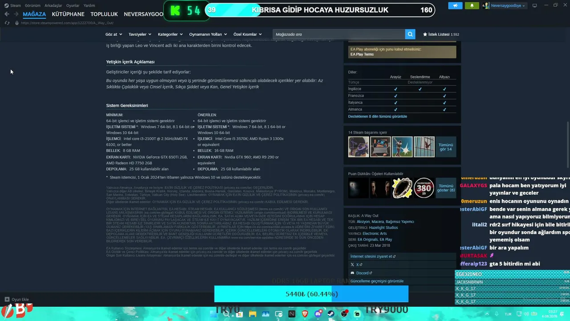Image resolution: width=570 pixels, height=321 pixels.
Task: Click the Tümünü göster (8) button
Action: click(446, 188)
